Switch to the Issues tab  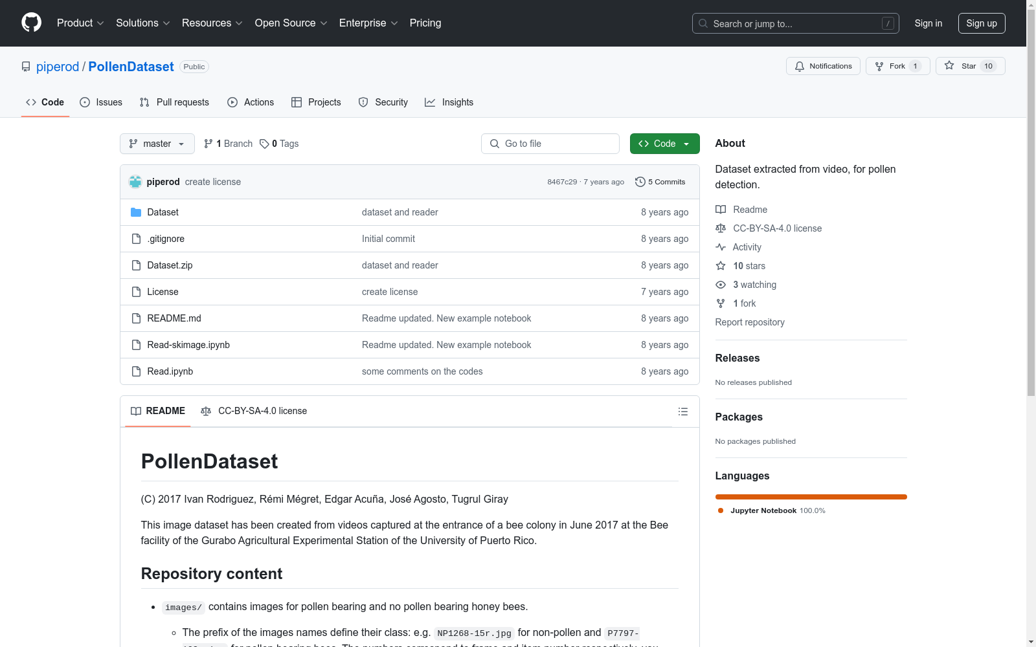[101, 102]
